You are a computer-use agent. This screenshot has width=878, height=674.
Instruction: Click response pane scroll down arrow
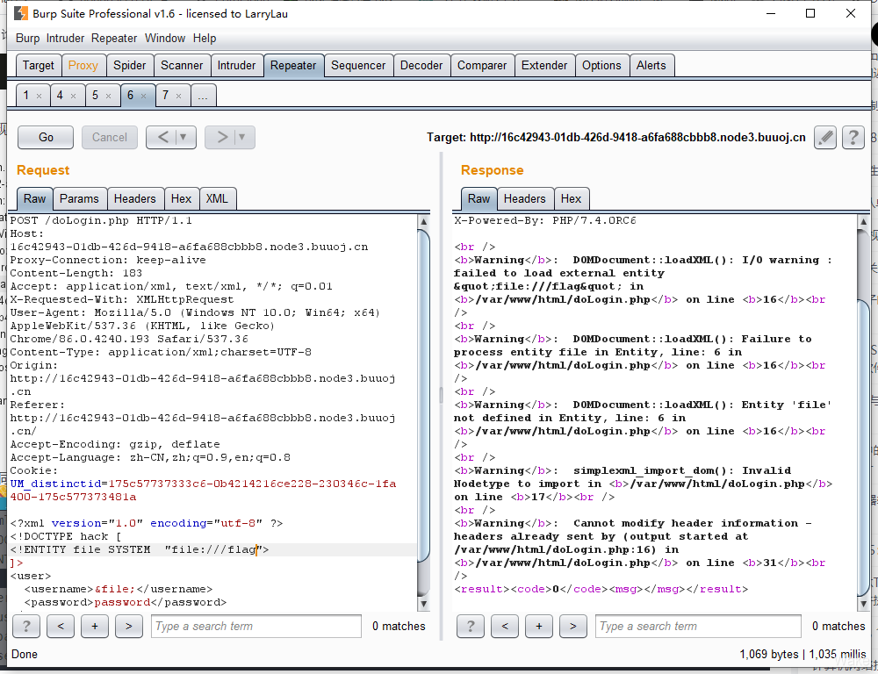click(x=863, y=604)
